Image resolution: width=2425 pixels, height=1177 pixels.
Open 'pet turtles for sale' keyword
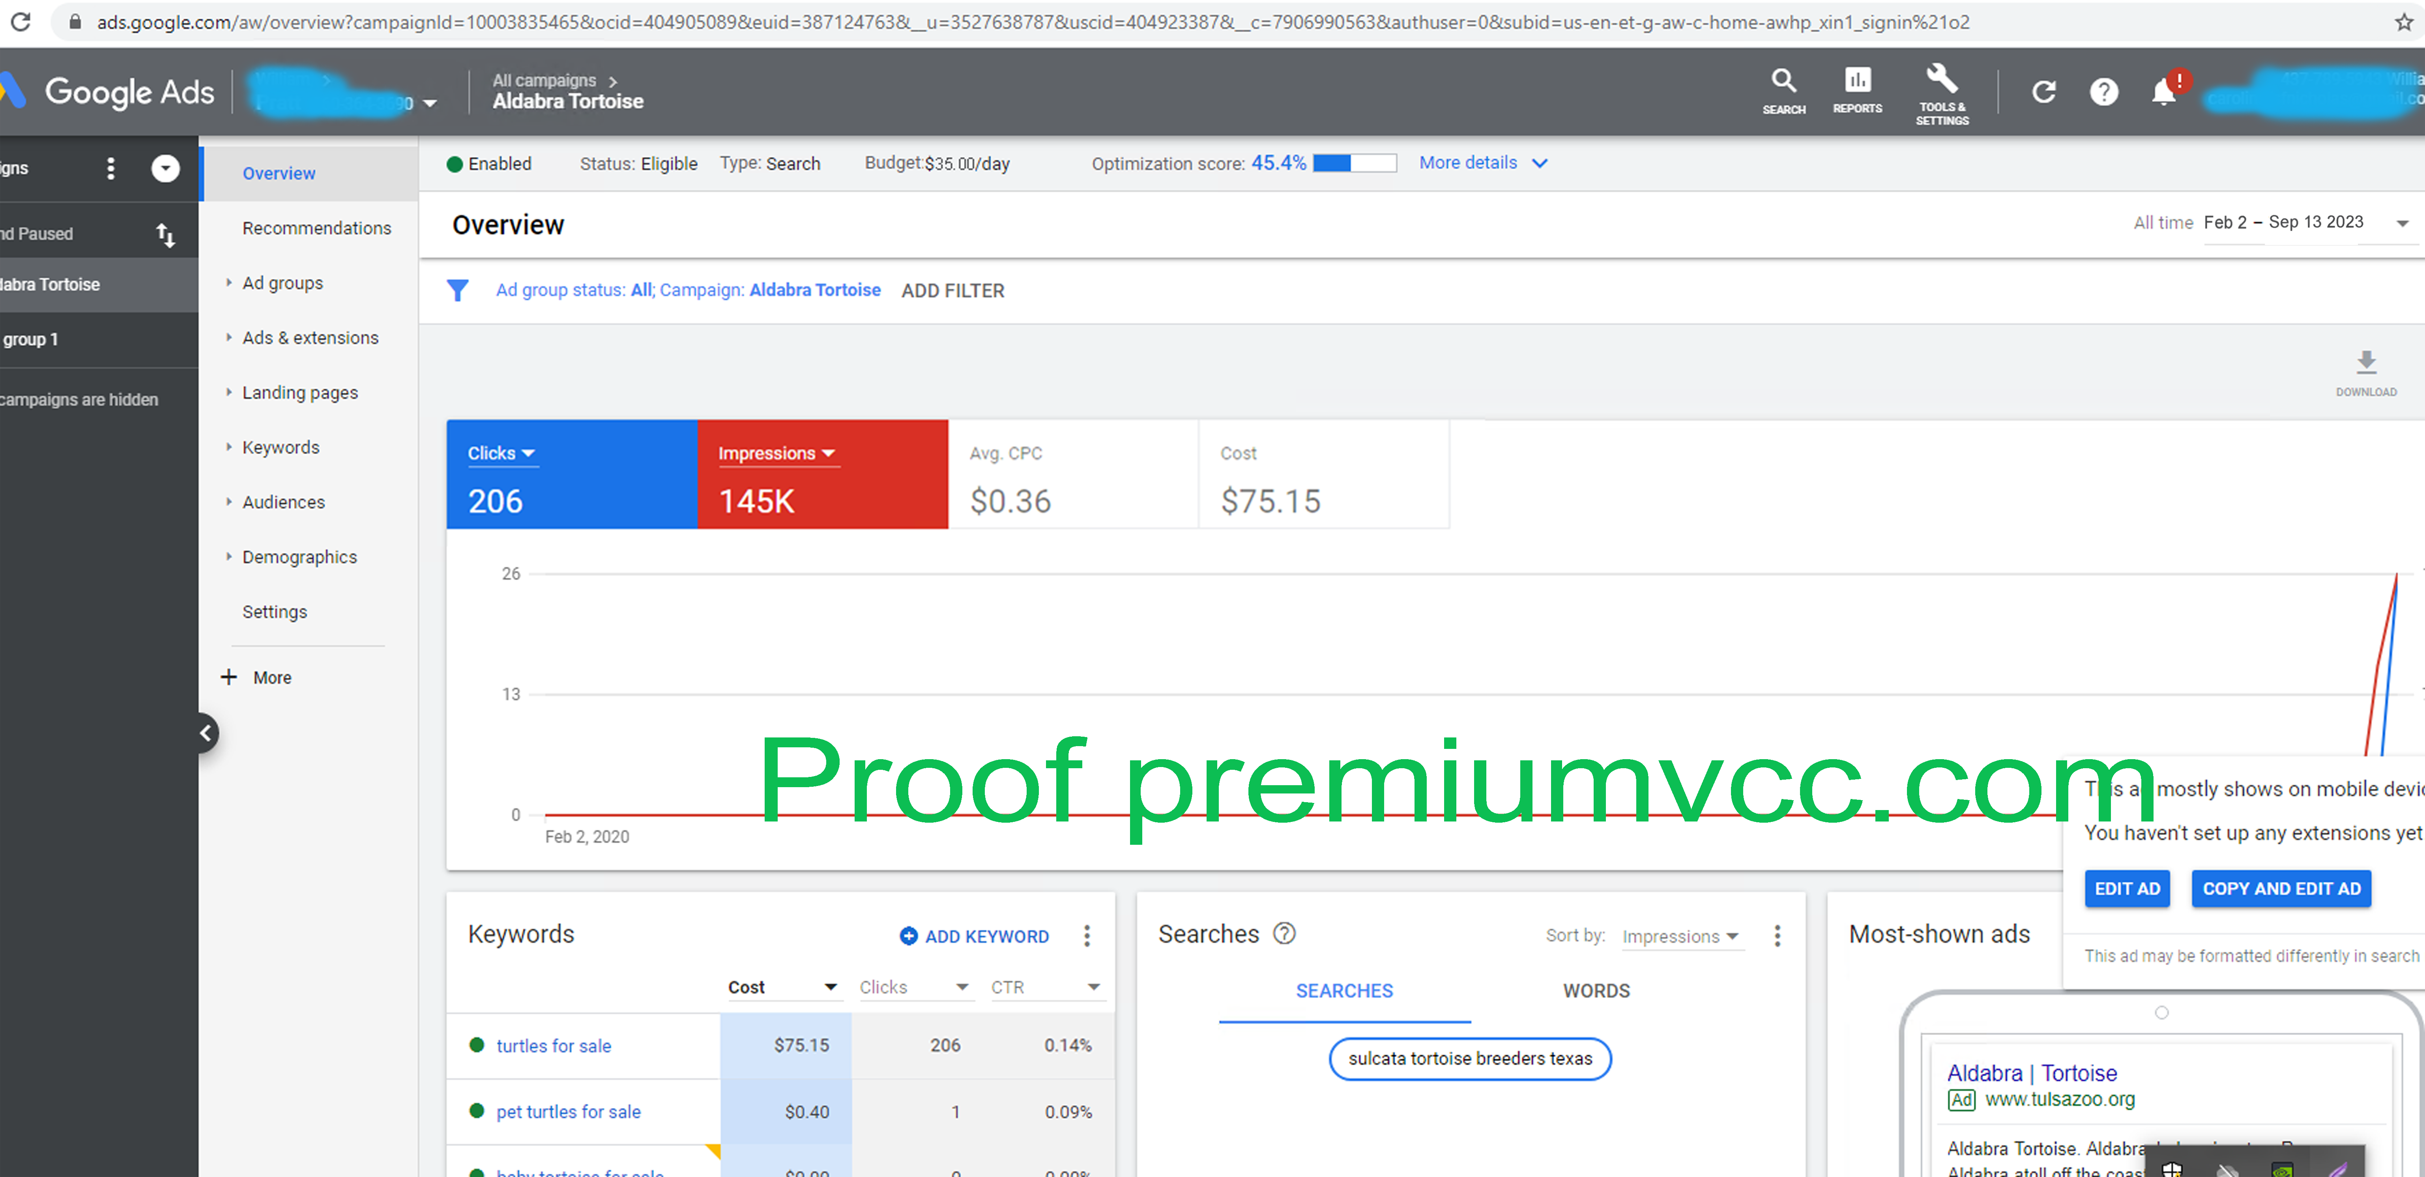(x=569, y=1111)
